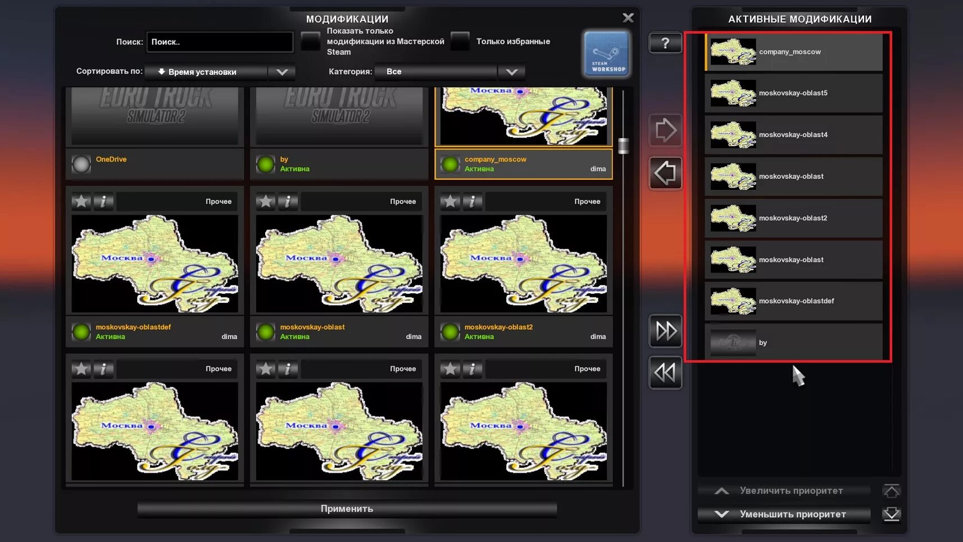Deactivate mod with left arrow button
This screenshot has height=542, width=963.
tap(665, 173)
